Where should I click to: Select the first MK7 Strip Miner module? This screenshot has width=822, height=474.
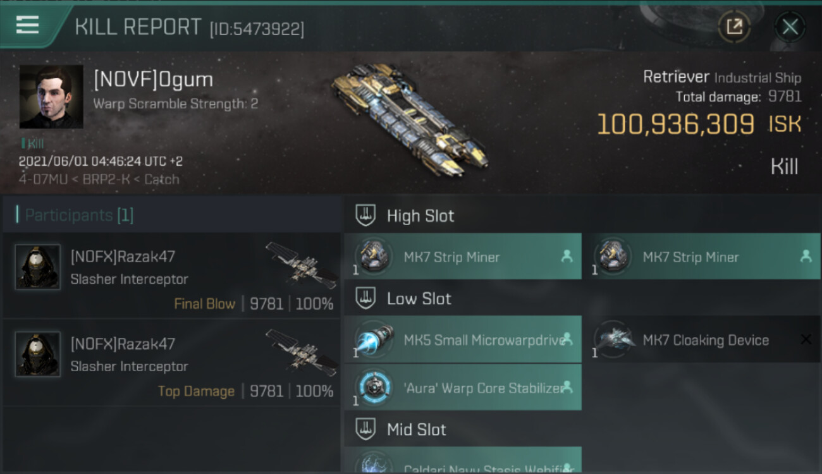(463, 257)
